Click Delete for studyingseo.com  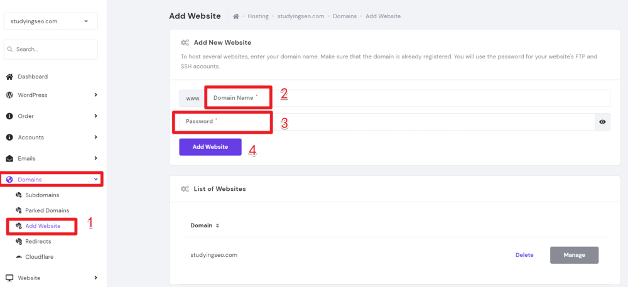point(524,255)
